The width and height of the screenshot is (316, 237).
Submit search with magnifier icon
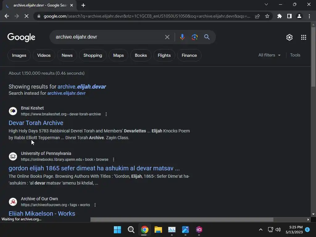point(207,37)
